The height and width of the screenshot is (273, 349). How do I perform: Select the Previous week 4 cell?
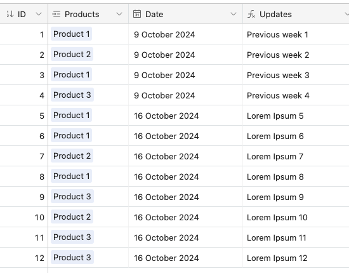tap(296, 95)
